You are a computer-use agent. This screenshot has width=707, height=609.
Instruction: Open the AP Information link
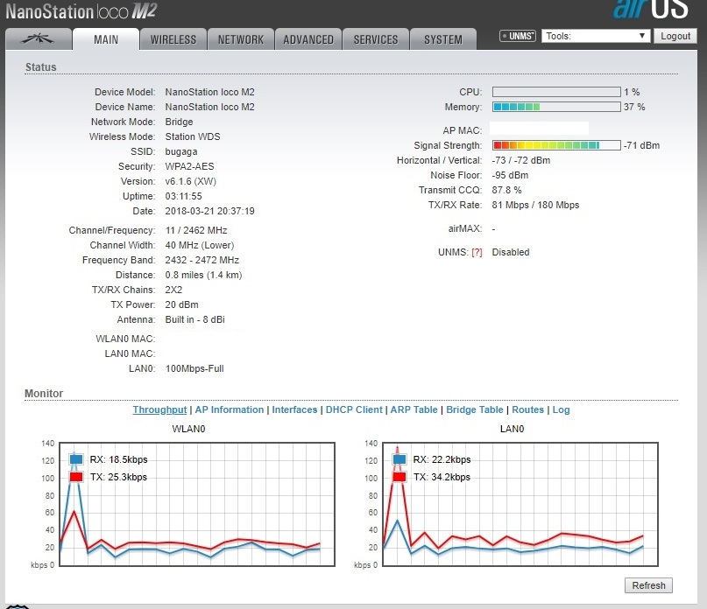[x=229, y=409]
